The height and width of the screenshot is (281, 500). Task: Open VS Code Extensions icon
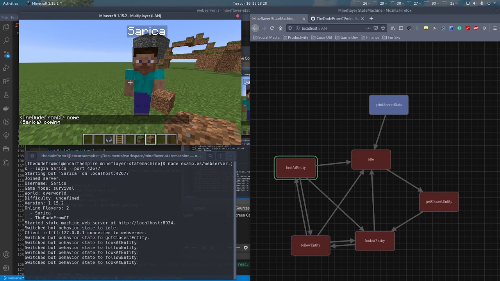tap(6, 82)
